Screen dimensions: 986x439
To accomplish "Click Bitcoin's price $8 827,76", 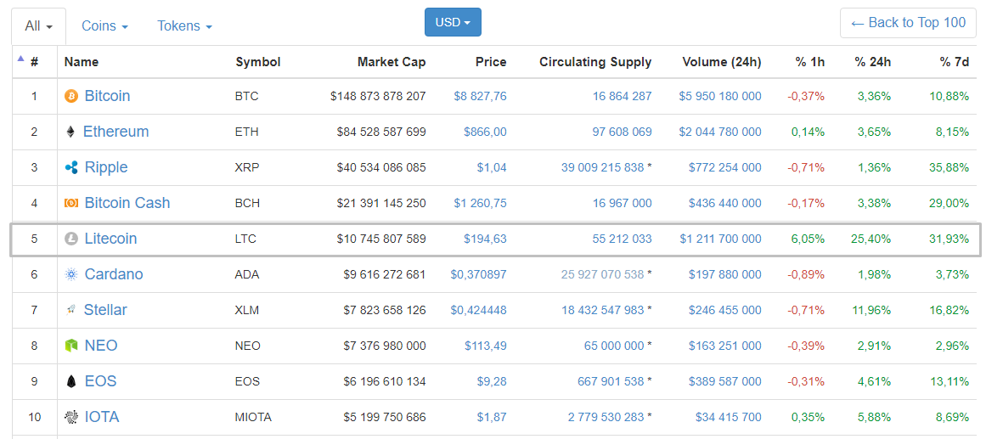I will (x=480, y=97).
